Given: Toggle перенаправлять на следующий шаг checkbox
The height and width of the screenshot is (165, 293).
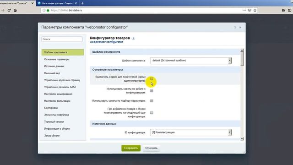Looking at the screenshot, I should pos(152,113).
